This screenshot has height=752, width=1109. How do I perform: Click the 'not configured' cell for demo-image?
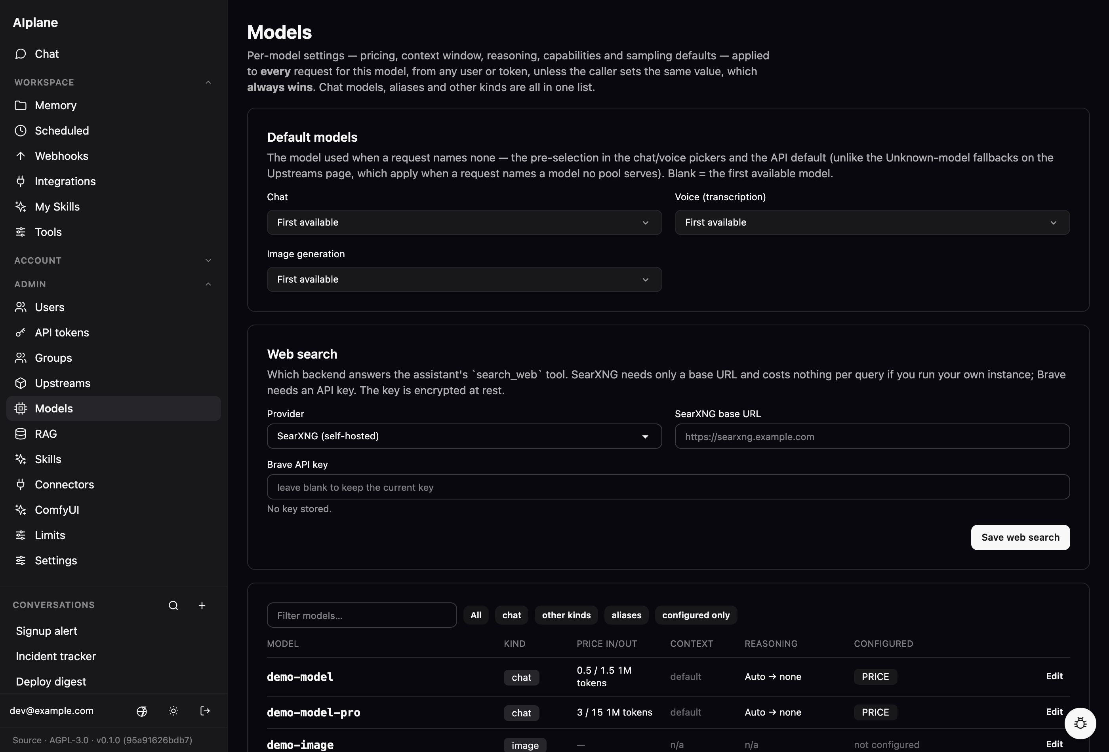[x=886, y=744]
